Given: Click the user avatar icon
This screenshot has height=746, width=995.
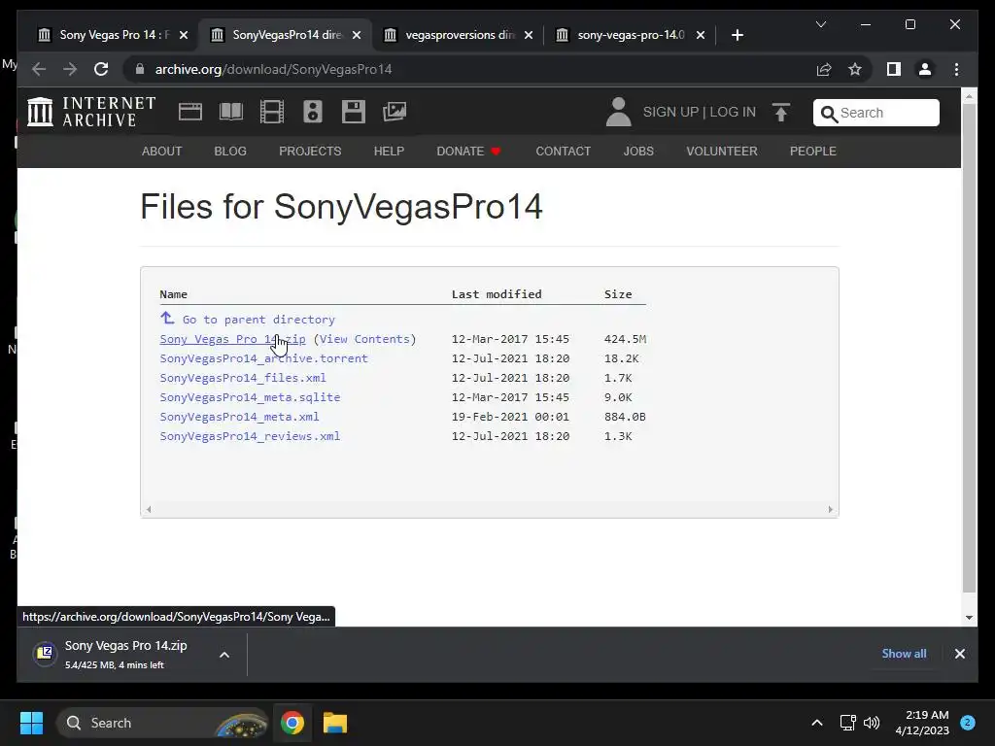Looking at the screenshot, I should (x=618, y=112).
